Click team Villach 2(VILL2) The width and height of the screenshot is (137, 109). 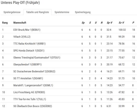[22, 37]
